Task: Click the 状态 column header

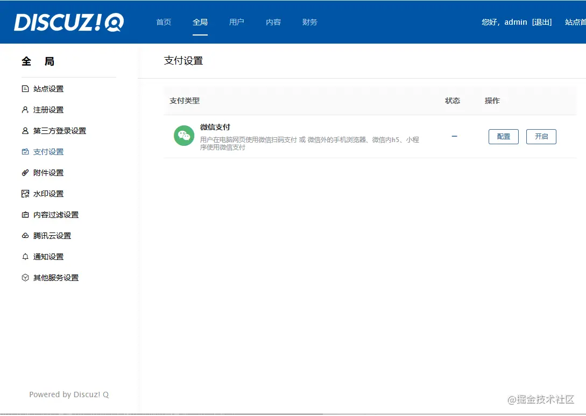Action: point(452,101)
